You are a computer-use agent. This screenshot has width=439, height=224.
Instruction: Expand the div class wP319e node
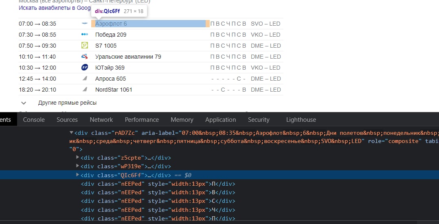point(77,166)
